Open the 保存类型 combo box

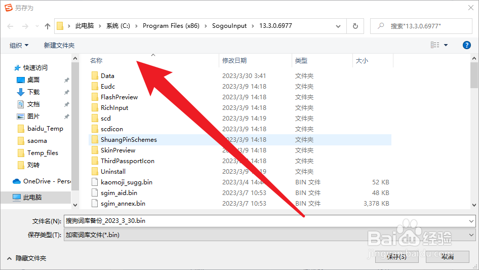tap(269, 235)
